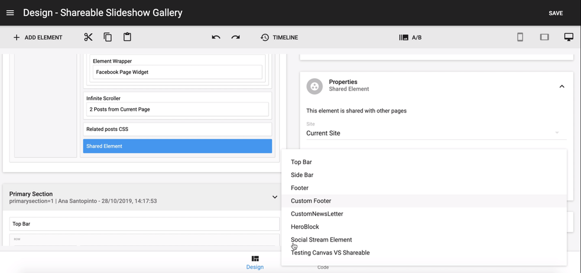Select Social Stream Element from list
This screenshot has height=273, width=581.
pyautogui.click(x=321, y=240)
